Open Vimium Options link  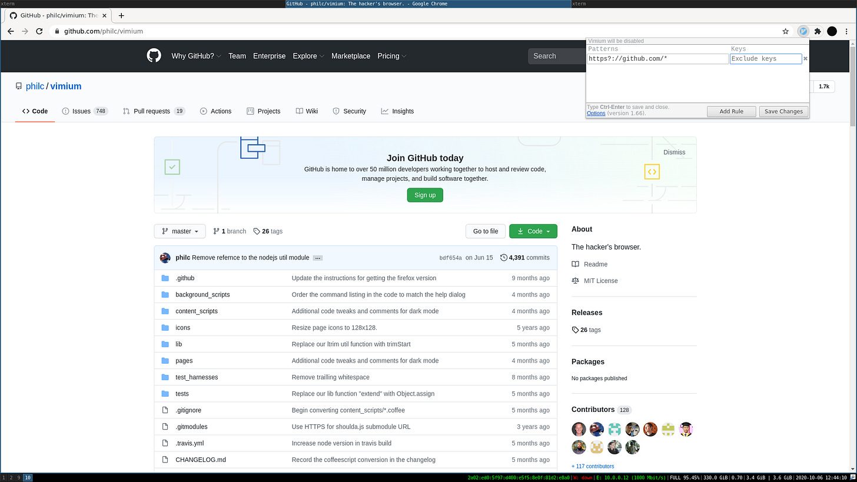coord(596,113)
